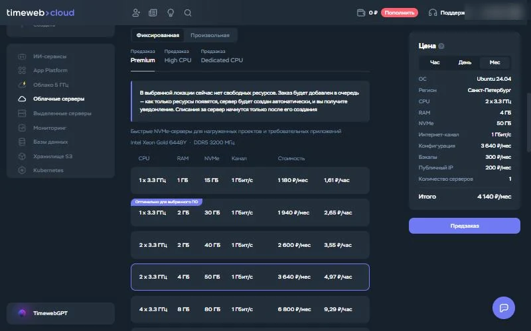Open Базы данных in the sidebar
This screenshot has height=331, width=531.
[x=50, y=142]
